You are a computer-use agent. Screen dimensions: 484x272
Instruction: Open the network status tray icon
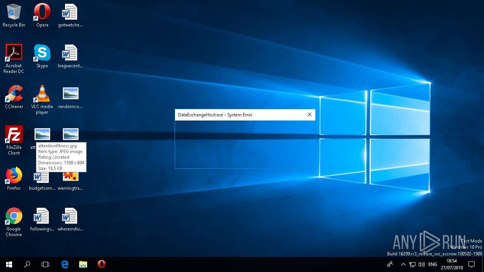pyautogui.click(x=413, y=264)
